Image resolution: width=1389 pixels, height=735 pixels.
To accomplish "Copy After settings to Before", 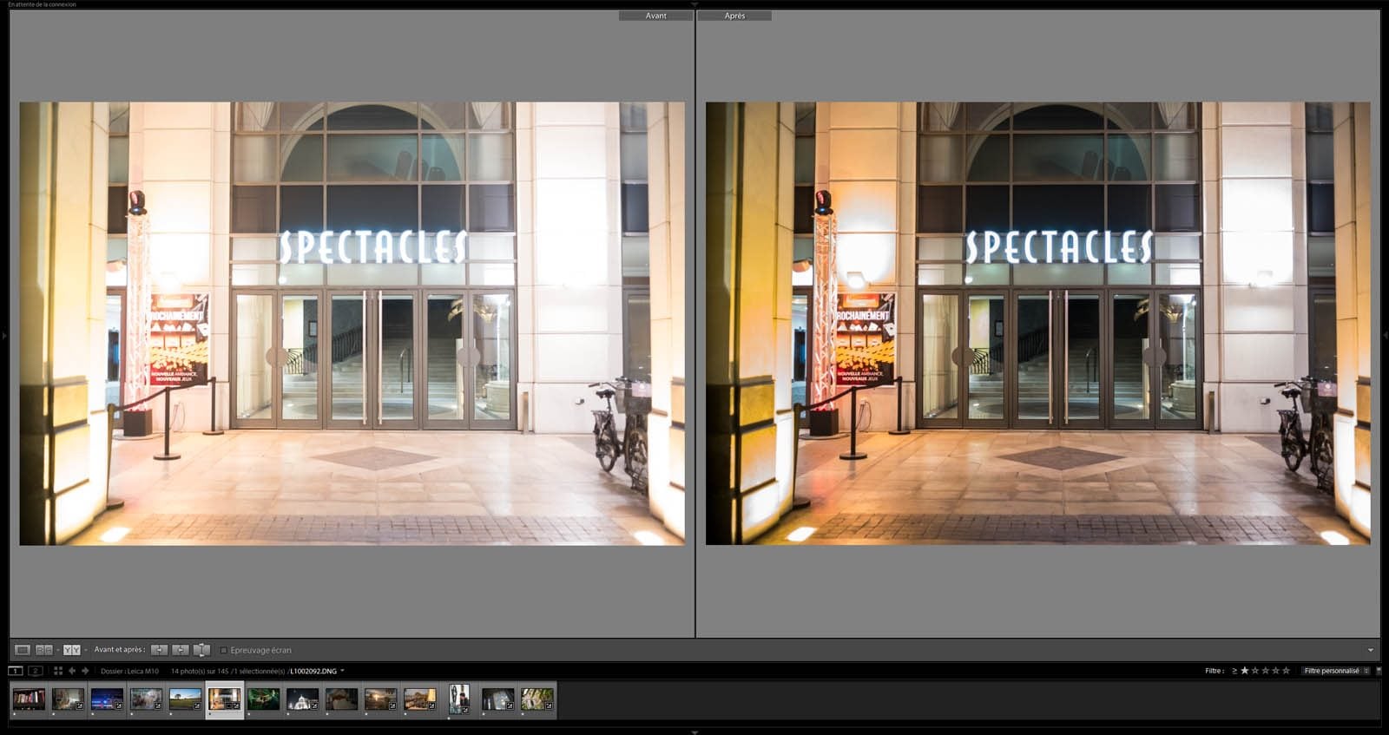I will coord(180,650).
